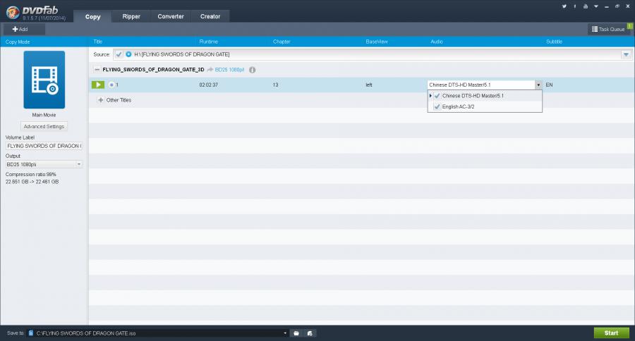Click the blue disc icon beside source path
Viewport: 635px width, 341px height.
tap(128, 54)
